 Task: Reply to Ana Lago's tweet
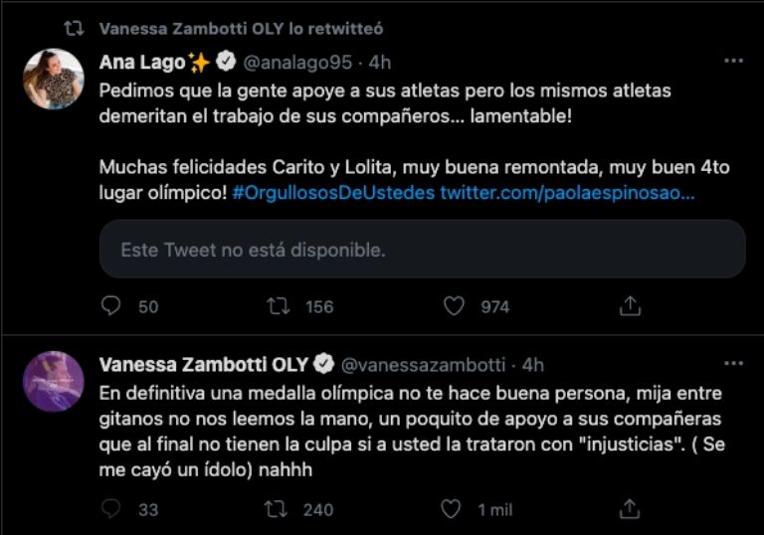pos(111,306)
